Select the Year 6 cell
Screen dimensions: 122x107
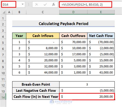pos(19,72)
